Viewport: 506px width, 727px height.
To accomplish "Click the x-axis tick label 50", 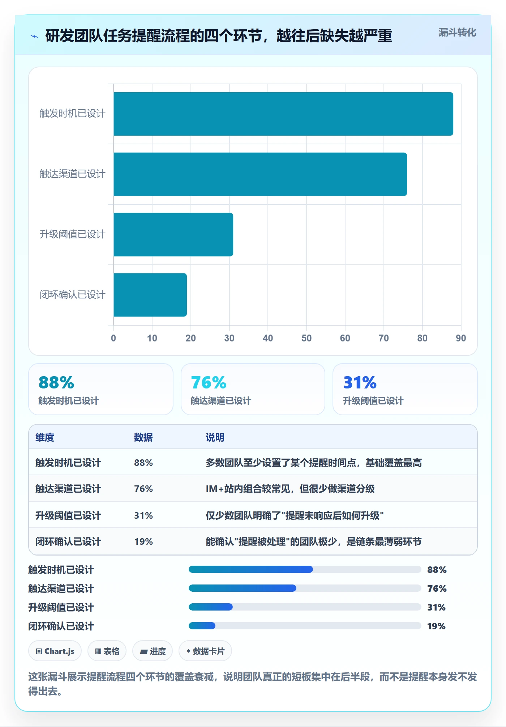I will 306,338.
